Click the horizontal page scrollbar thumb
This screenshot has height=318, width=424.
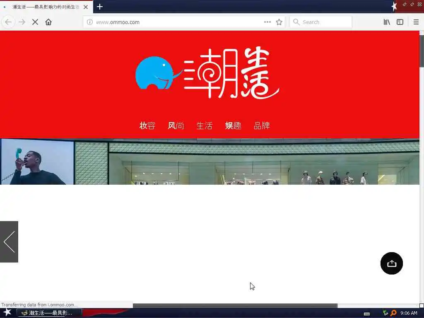coord(235,306)
